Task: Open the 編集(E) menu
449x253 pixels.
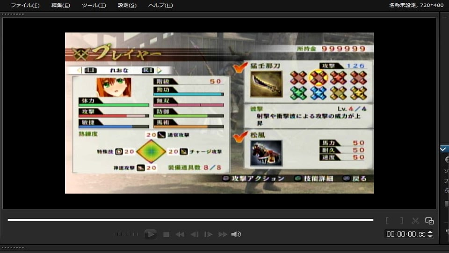Action: 60,5
